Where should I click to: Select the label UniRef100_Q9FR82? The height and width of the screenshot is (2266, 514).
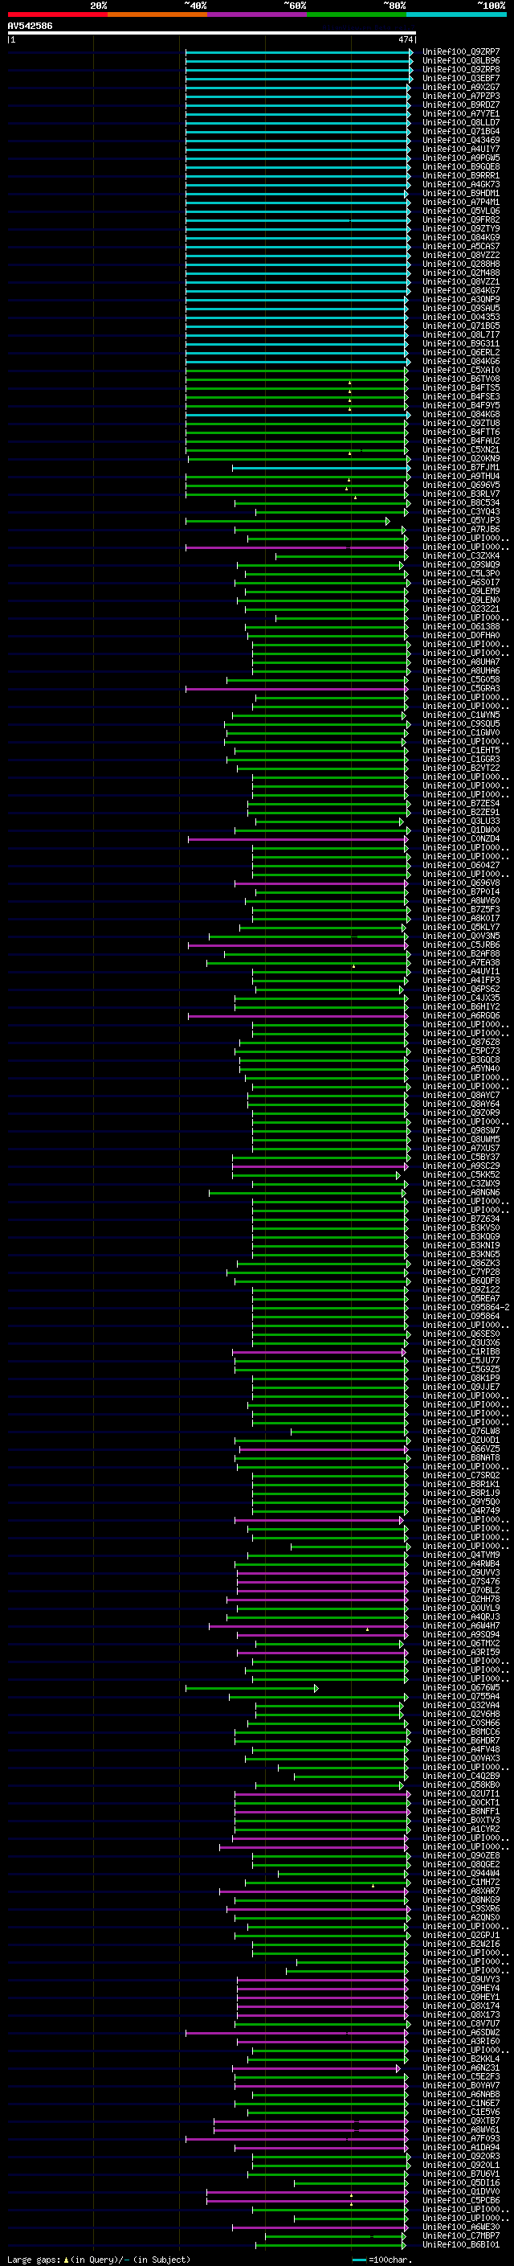coord(461,220)
